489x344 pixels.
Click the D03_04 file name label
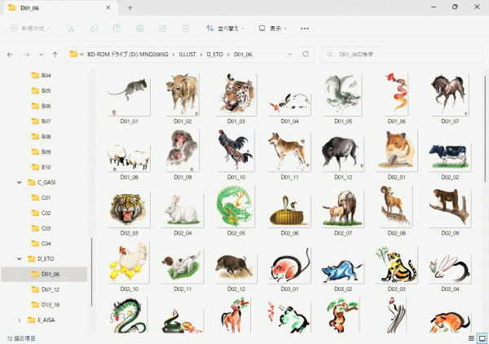click(x=450, y=289)
